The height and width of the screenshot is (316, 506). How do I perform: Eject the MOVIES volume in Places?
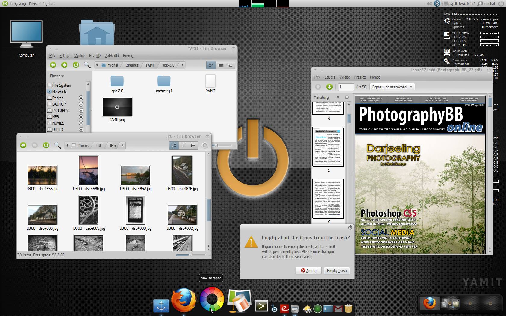pyautogui.click(x=81, y=123)
